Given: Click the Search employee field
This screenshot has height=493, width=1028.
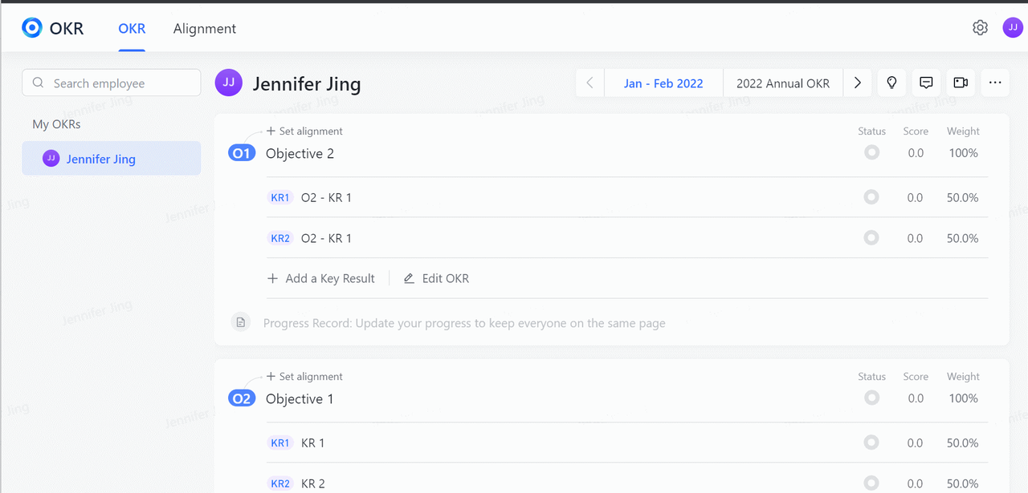Looking at the screenshot, I should click(112, 83).
